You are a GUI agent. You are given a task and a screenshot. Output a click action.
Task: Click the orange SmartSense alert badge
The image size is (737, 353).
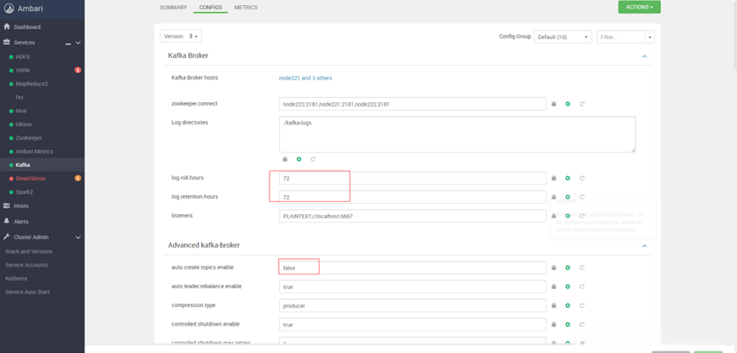pos(78,178)
